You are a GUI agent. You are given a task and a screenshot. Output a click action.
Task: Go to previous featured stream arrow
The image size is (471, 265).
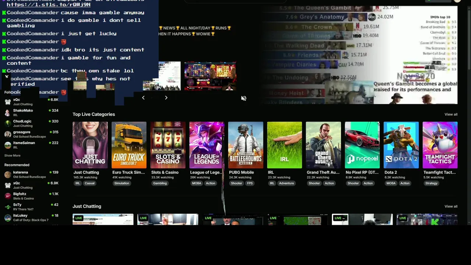click(x=143, y=98)
